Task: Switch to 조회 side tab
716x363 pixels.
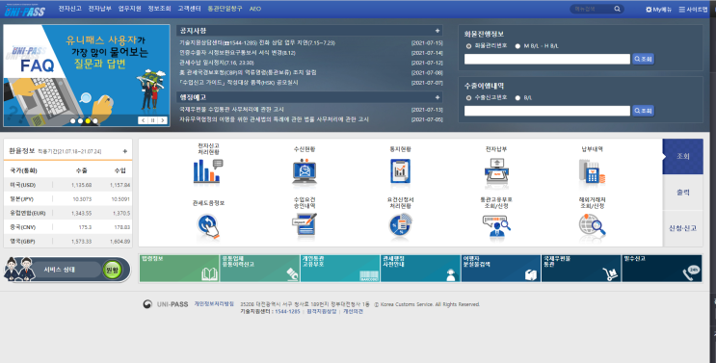Action: point(682,156)
